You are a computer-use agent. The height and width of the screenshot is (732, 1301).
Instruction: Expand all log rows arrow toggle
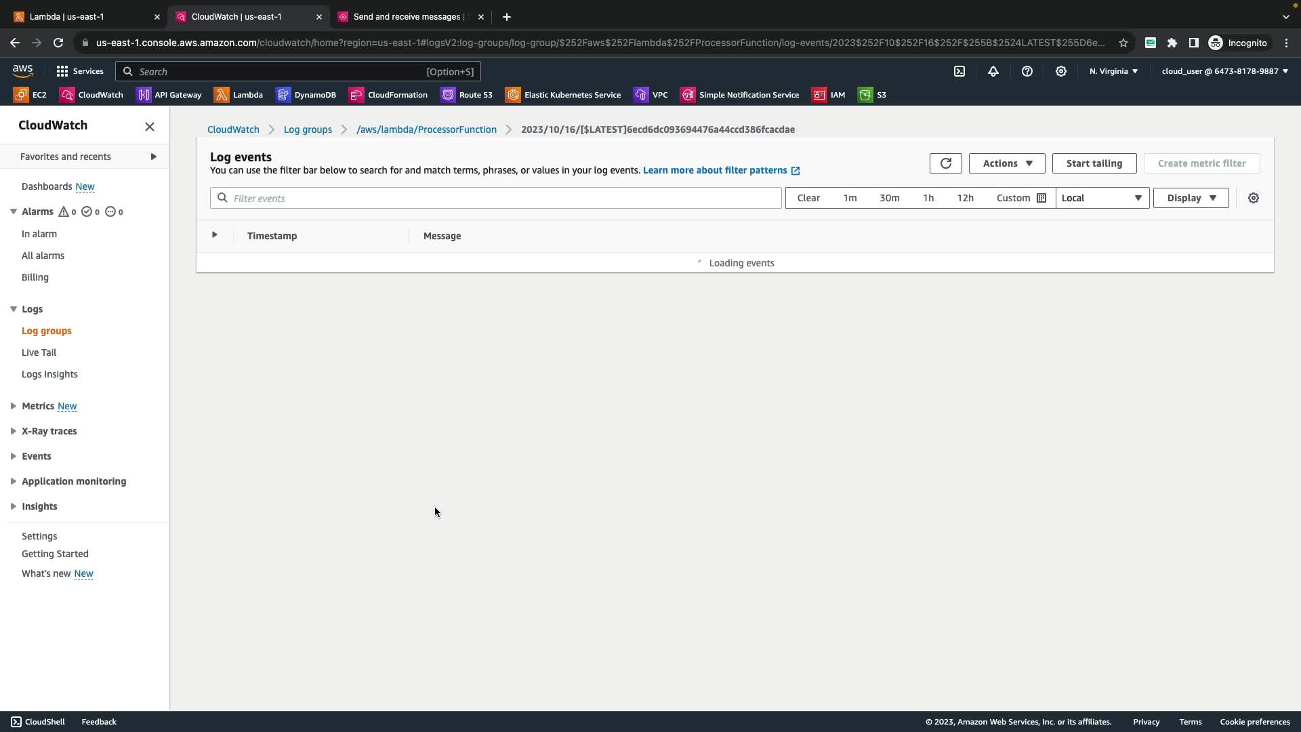(x=214, y=235)
